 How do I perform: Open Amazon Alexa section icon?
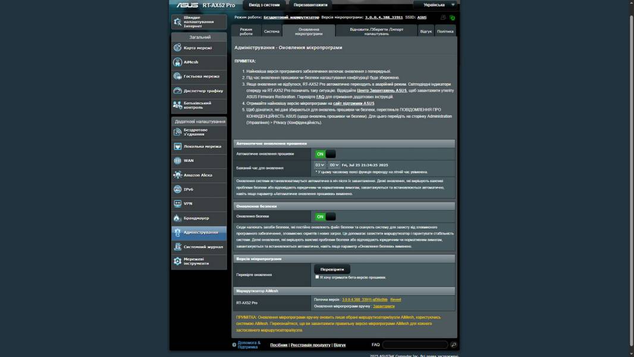click(x=177, y=175)
